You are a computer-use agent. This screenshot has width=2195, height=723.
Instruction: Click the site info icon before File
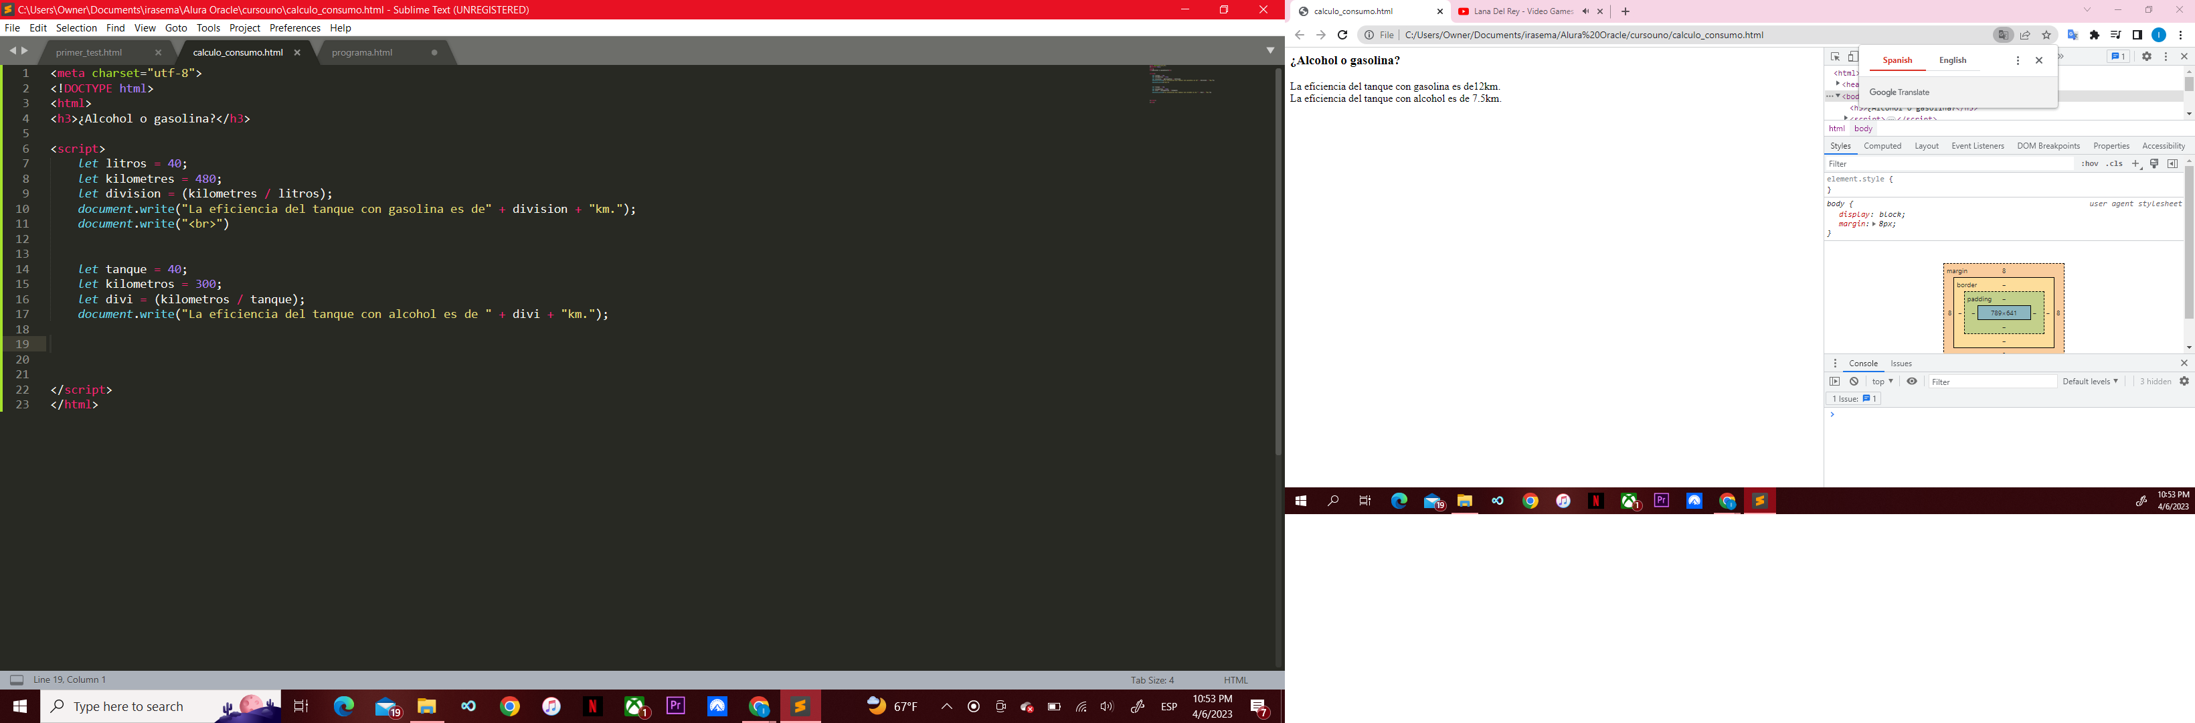(x=1369, y=35)
